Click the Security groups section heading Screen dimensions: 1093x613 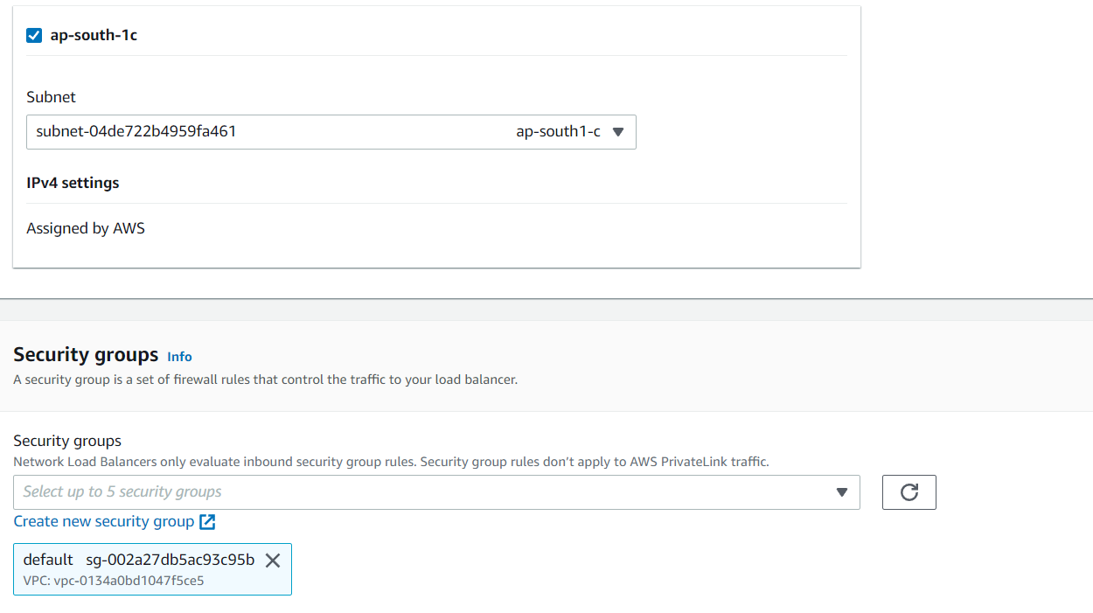pos(86,355)
